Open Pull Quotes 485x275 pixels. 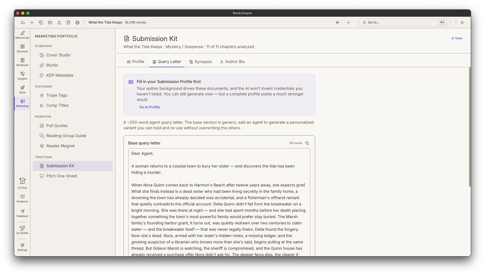pos(73,126)
